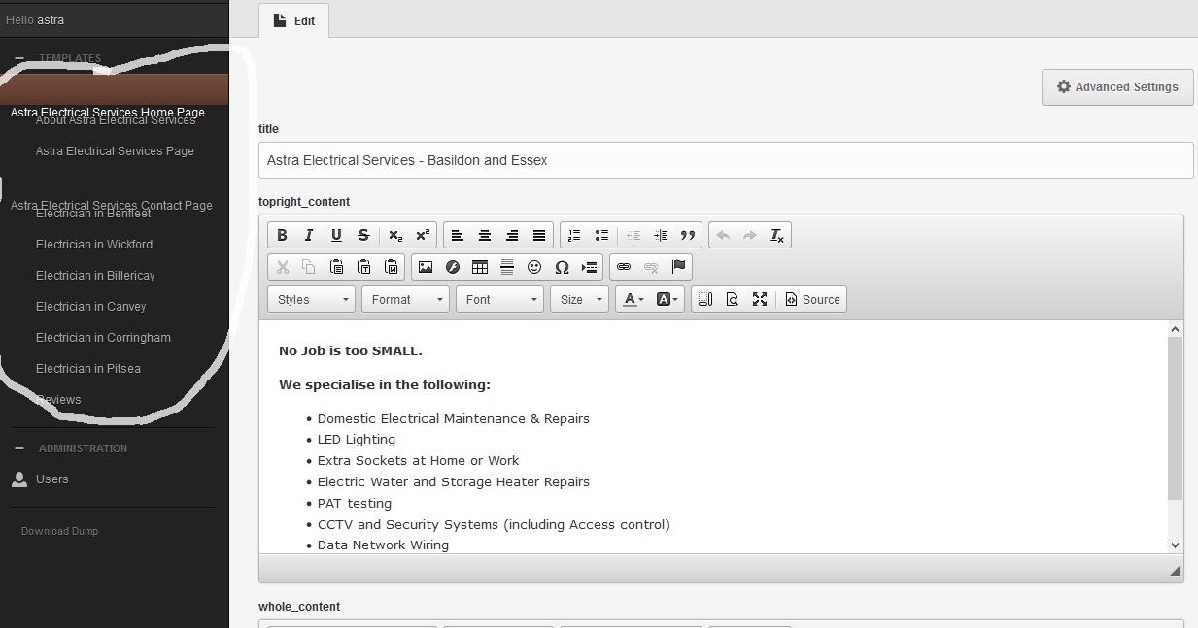The image size is (1198, 628).
Task: Open the text color picker
Action: (633, 299)
